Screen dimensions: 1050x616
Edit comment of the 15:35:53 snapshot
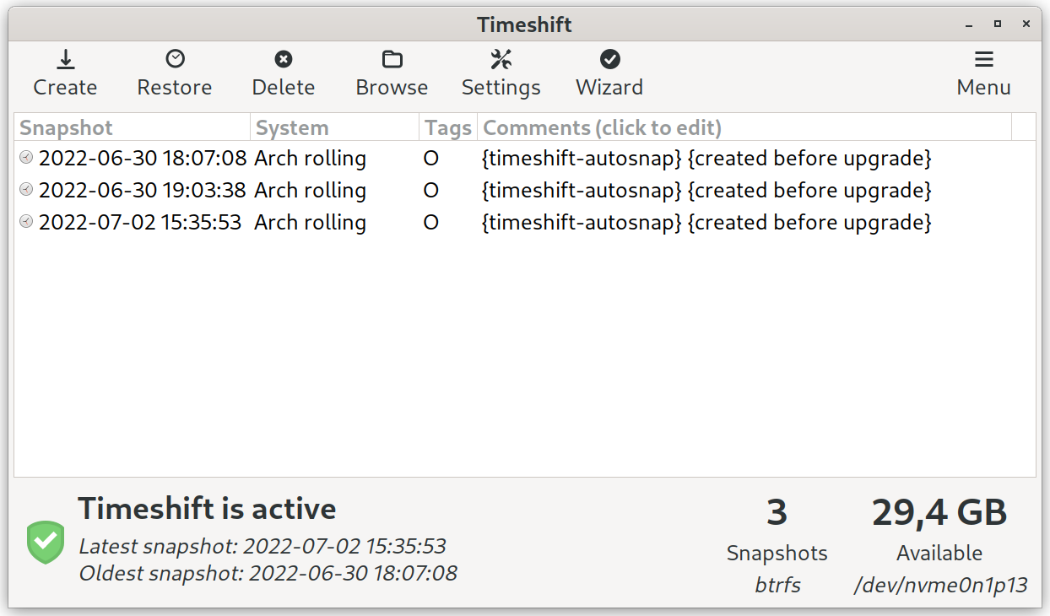pos(706,222)
